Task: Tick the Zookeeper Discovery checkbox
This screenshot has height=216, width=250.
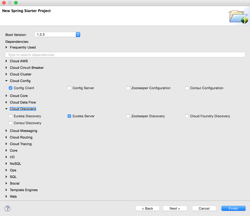Action: [x=128, y=116]
